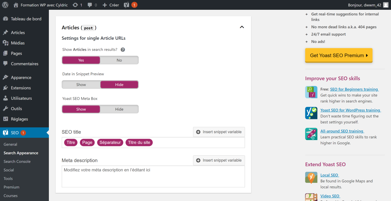Click the Tableau de bord dashboard icon
The height and width of the screenshot is (201, 391).
(6, 19)
